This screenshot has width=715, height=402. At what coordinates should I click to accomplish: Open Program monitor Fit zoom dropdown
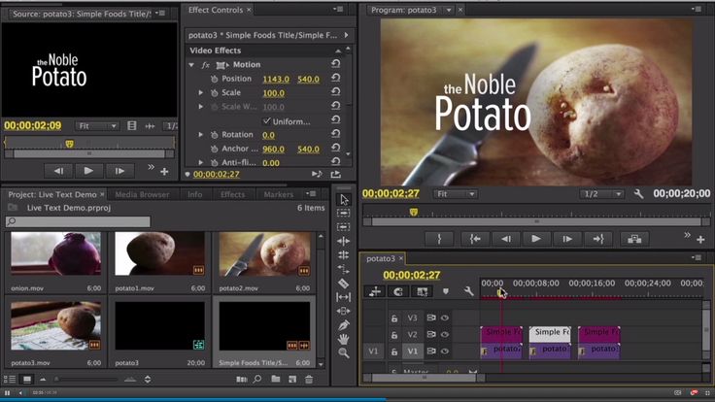tap(455, 194)
